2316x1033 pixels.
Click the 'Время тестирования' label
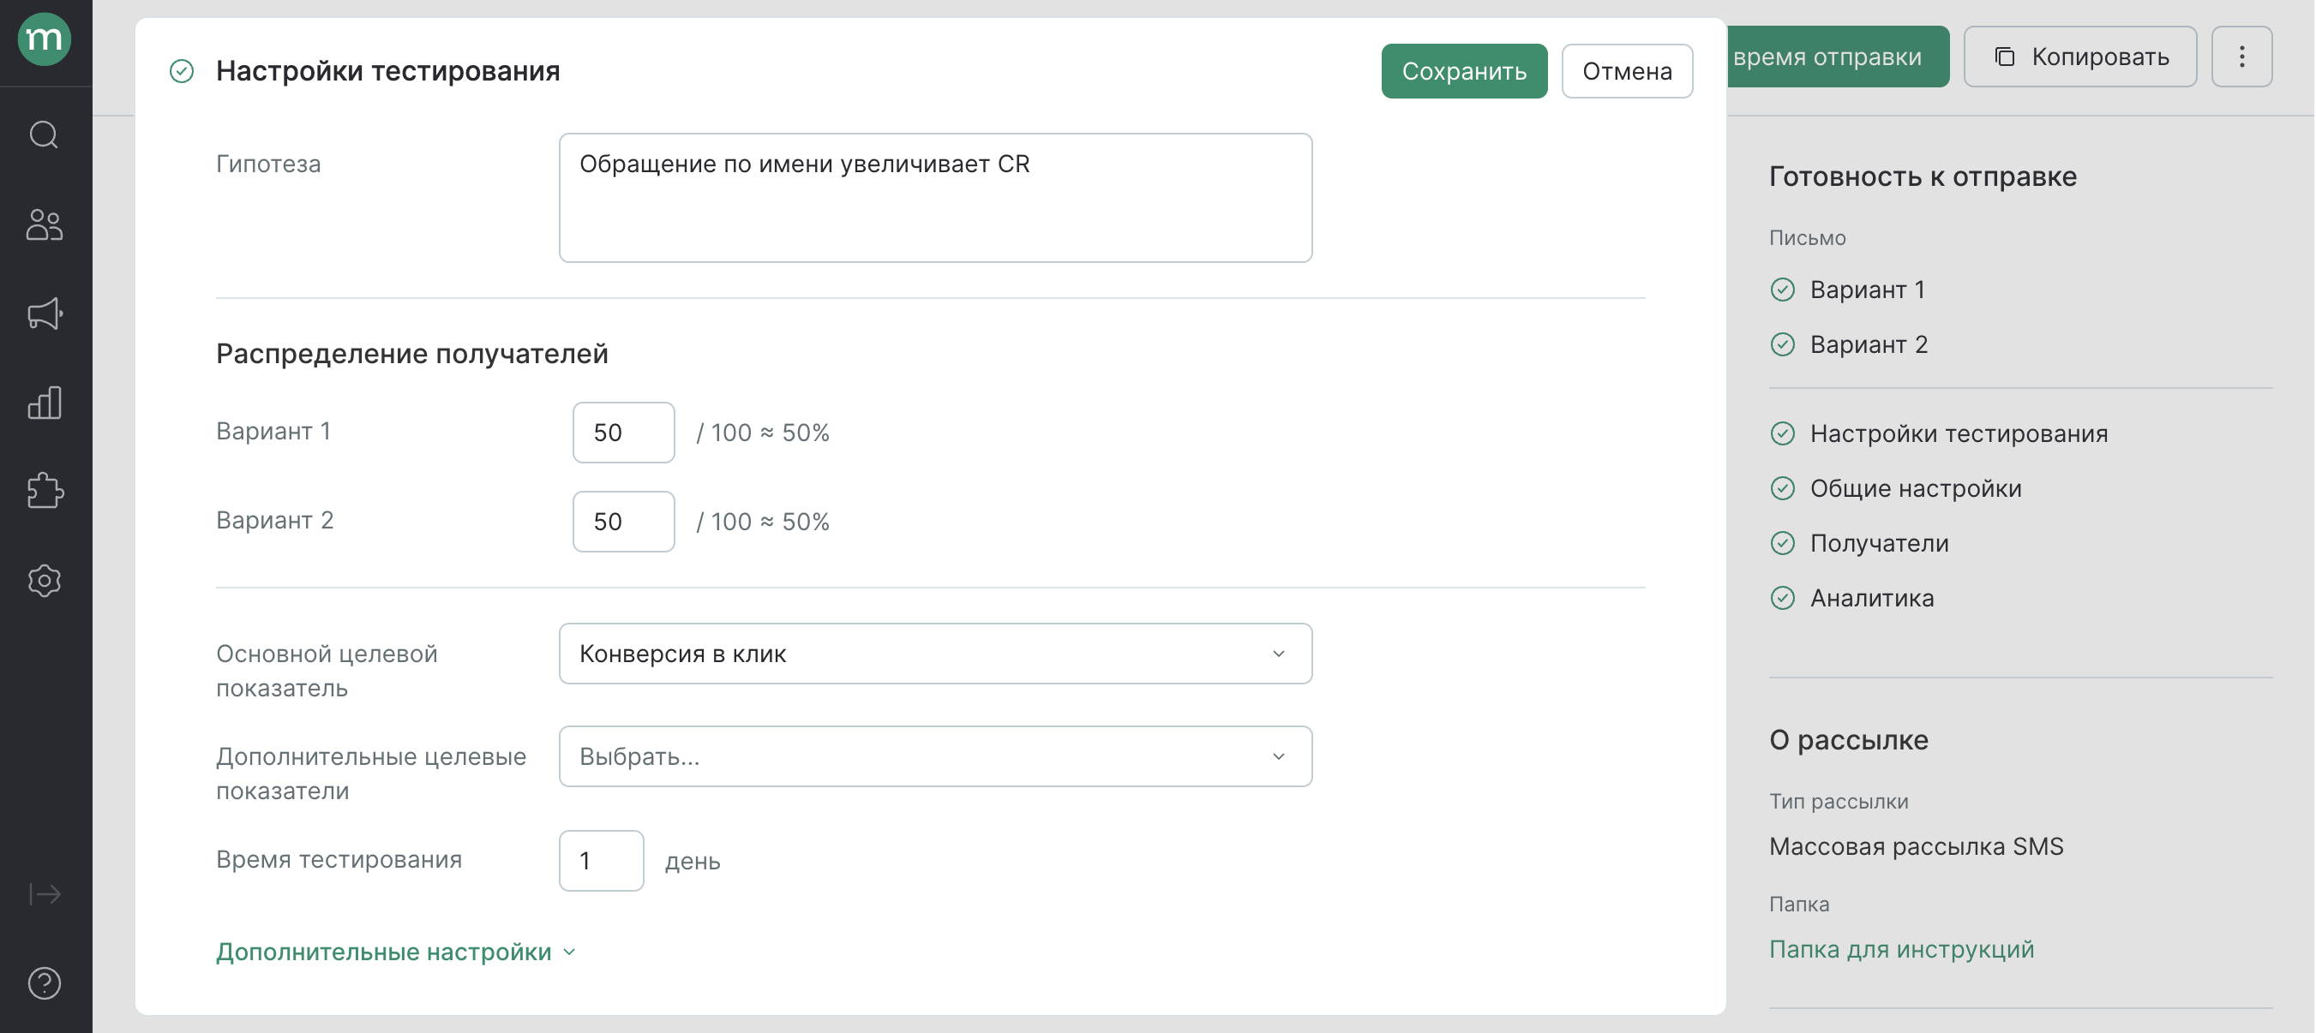coord(339,860)
